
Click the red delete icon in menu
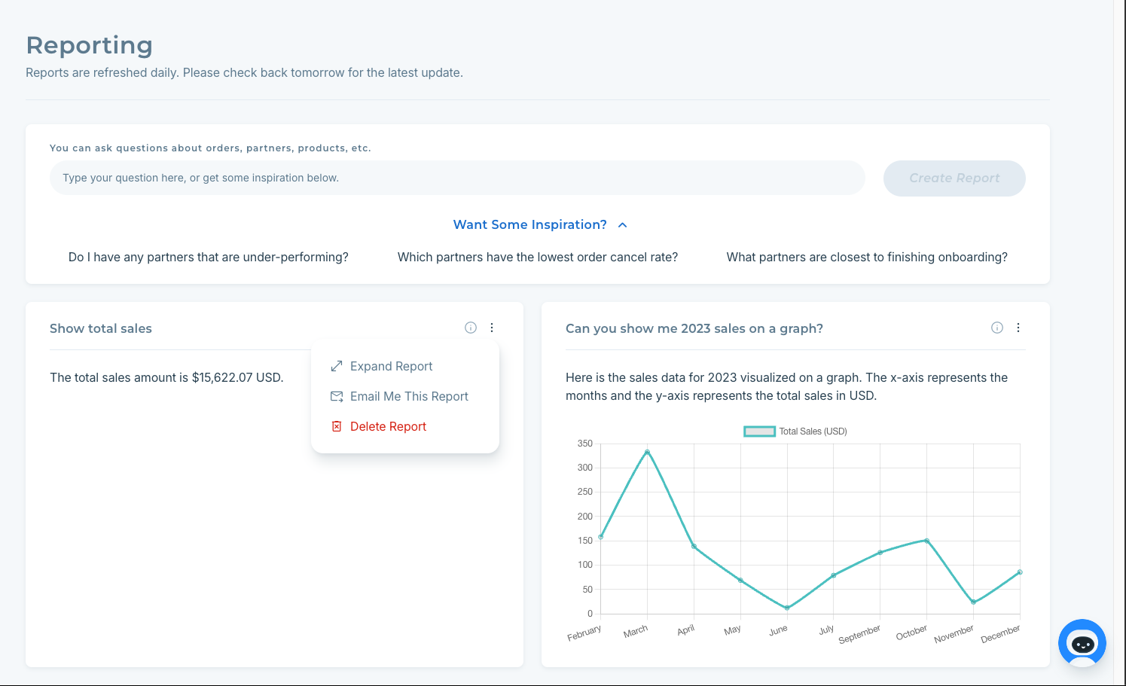tap(337, 427)
